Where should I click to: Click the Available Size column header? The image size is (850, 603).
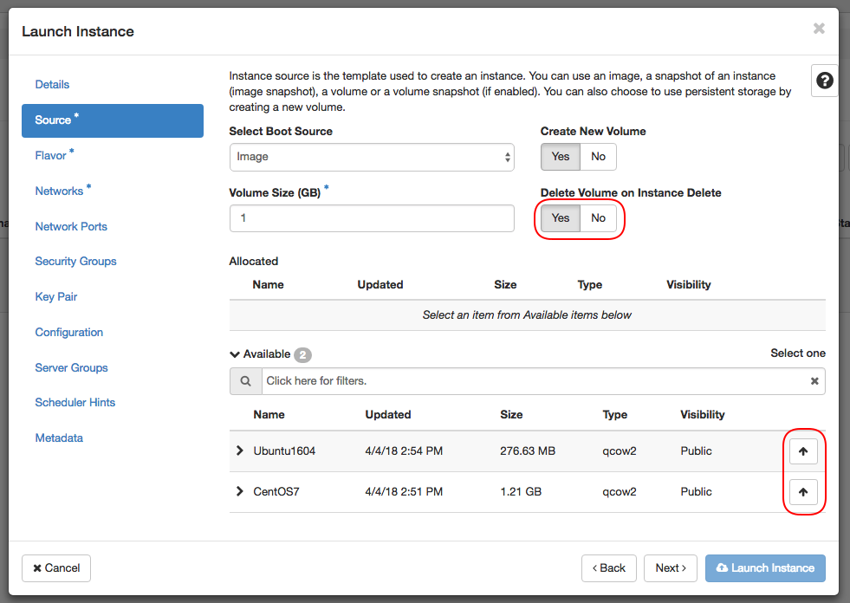[x=511, y=415]
